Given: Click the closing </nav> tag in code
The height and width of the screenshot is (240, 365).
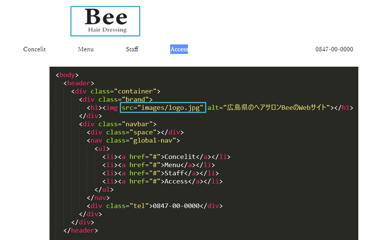Looking at the screenshot, I should tap(98, 198).
